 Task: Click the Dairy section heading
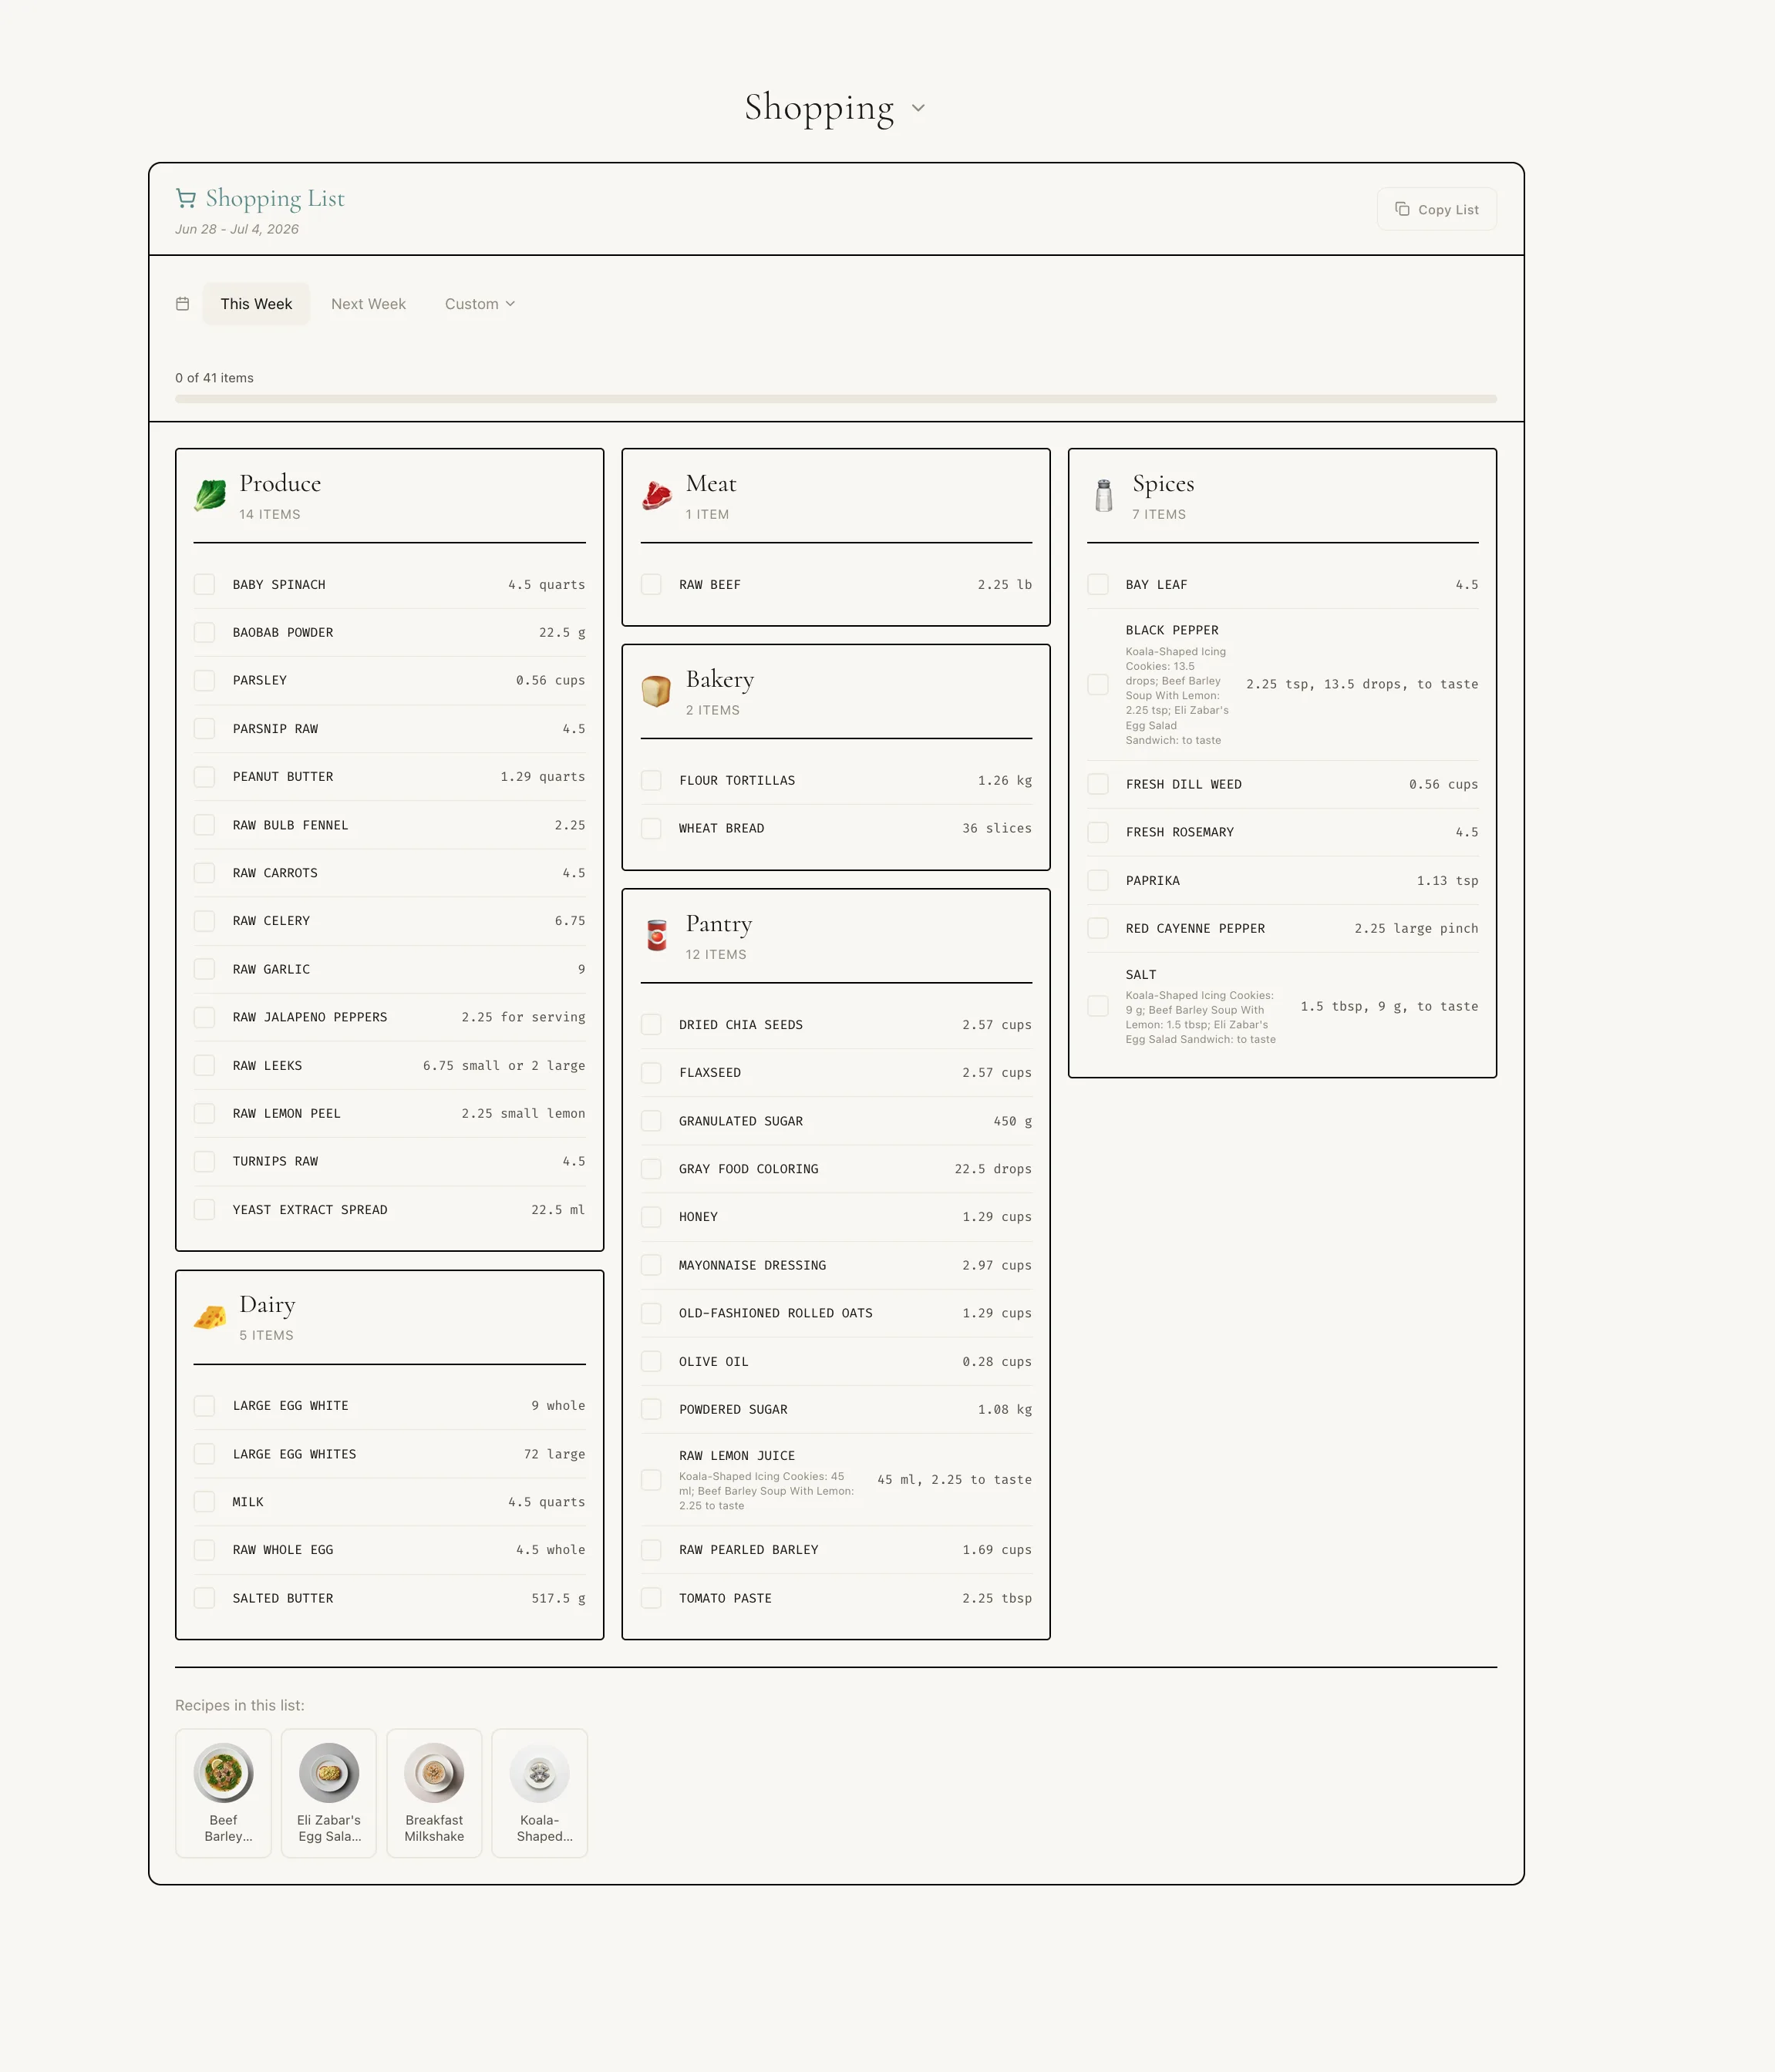coord(267,1305)
